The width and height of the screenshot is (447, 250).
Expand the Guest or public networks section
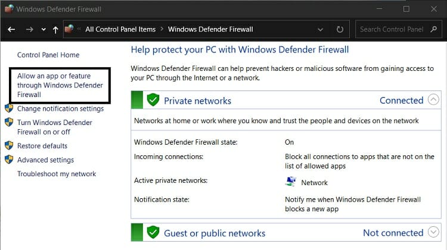tap(433, 233)
